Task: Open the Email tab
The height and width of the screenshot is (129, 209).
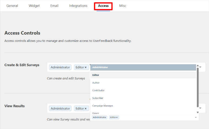Action: tap(54, 6)
